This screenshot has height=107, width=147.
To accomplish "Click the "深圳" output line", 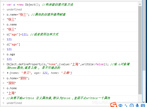I will point(11,83).
